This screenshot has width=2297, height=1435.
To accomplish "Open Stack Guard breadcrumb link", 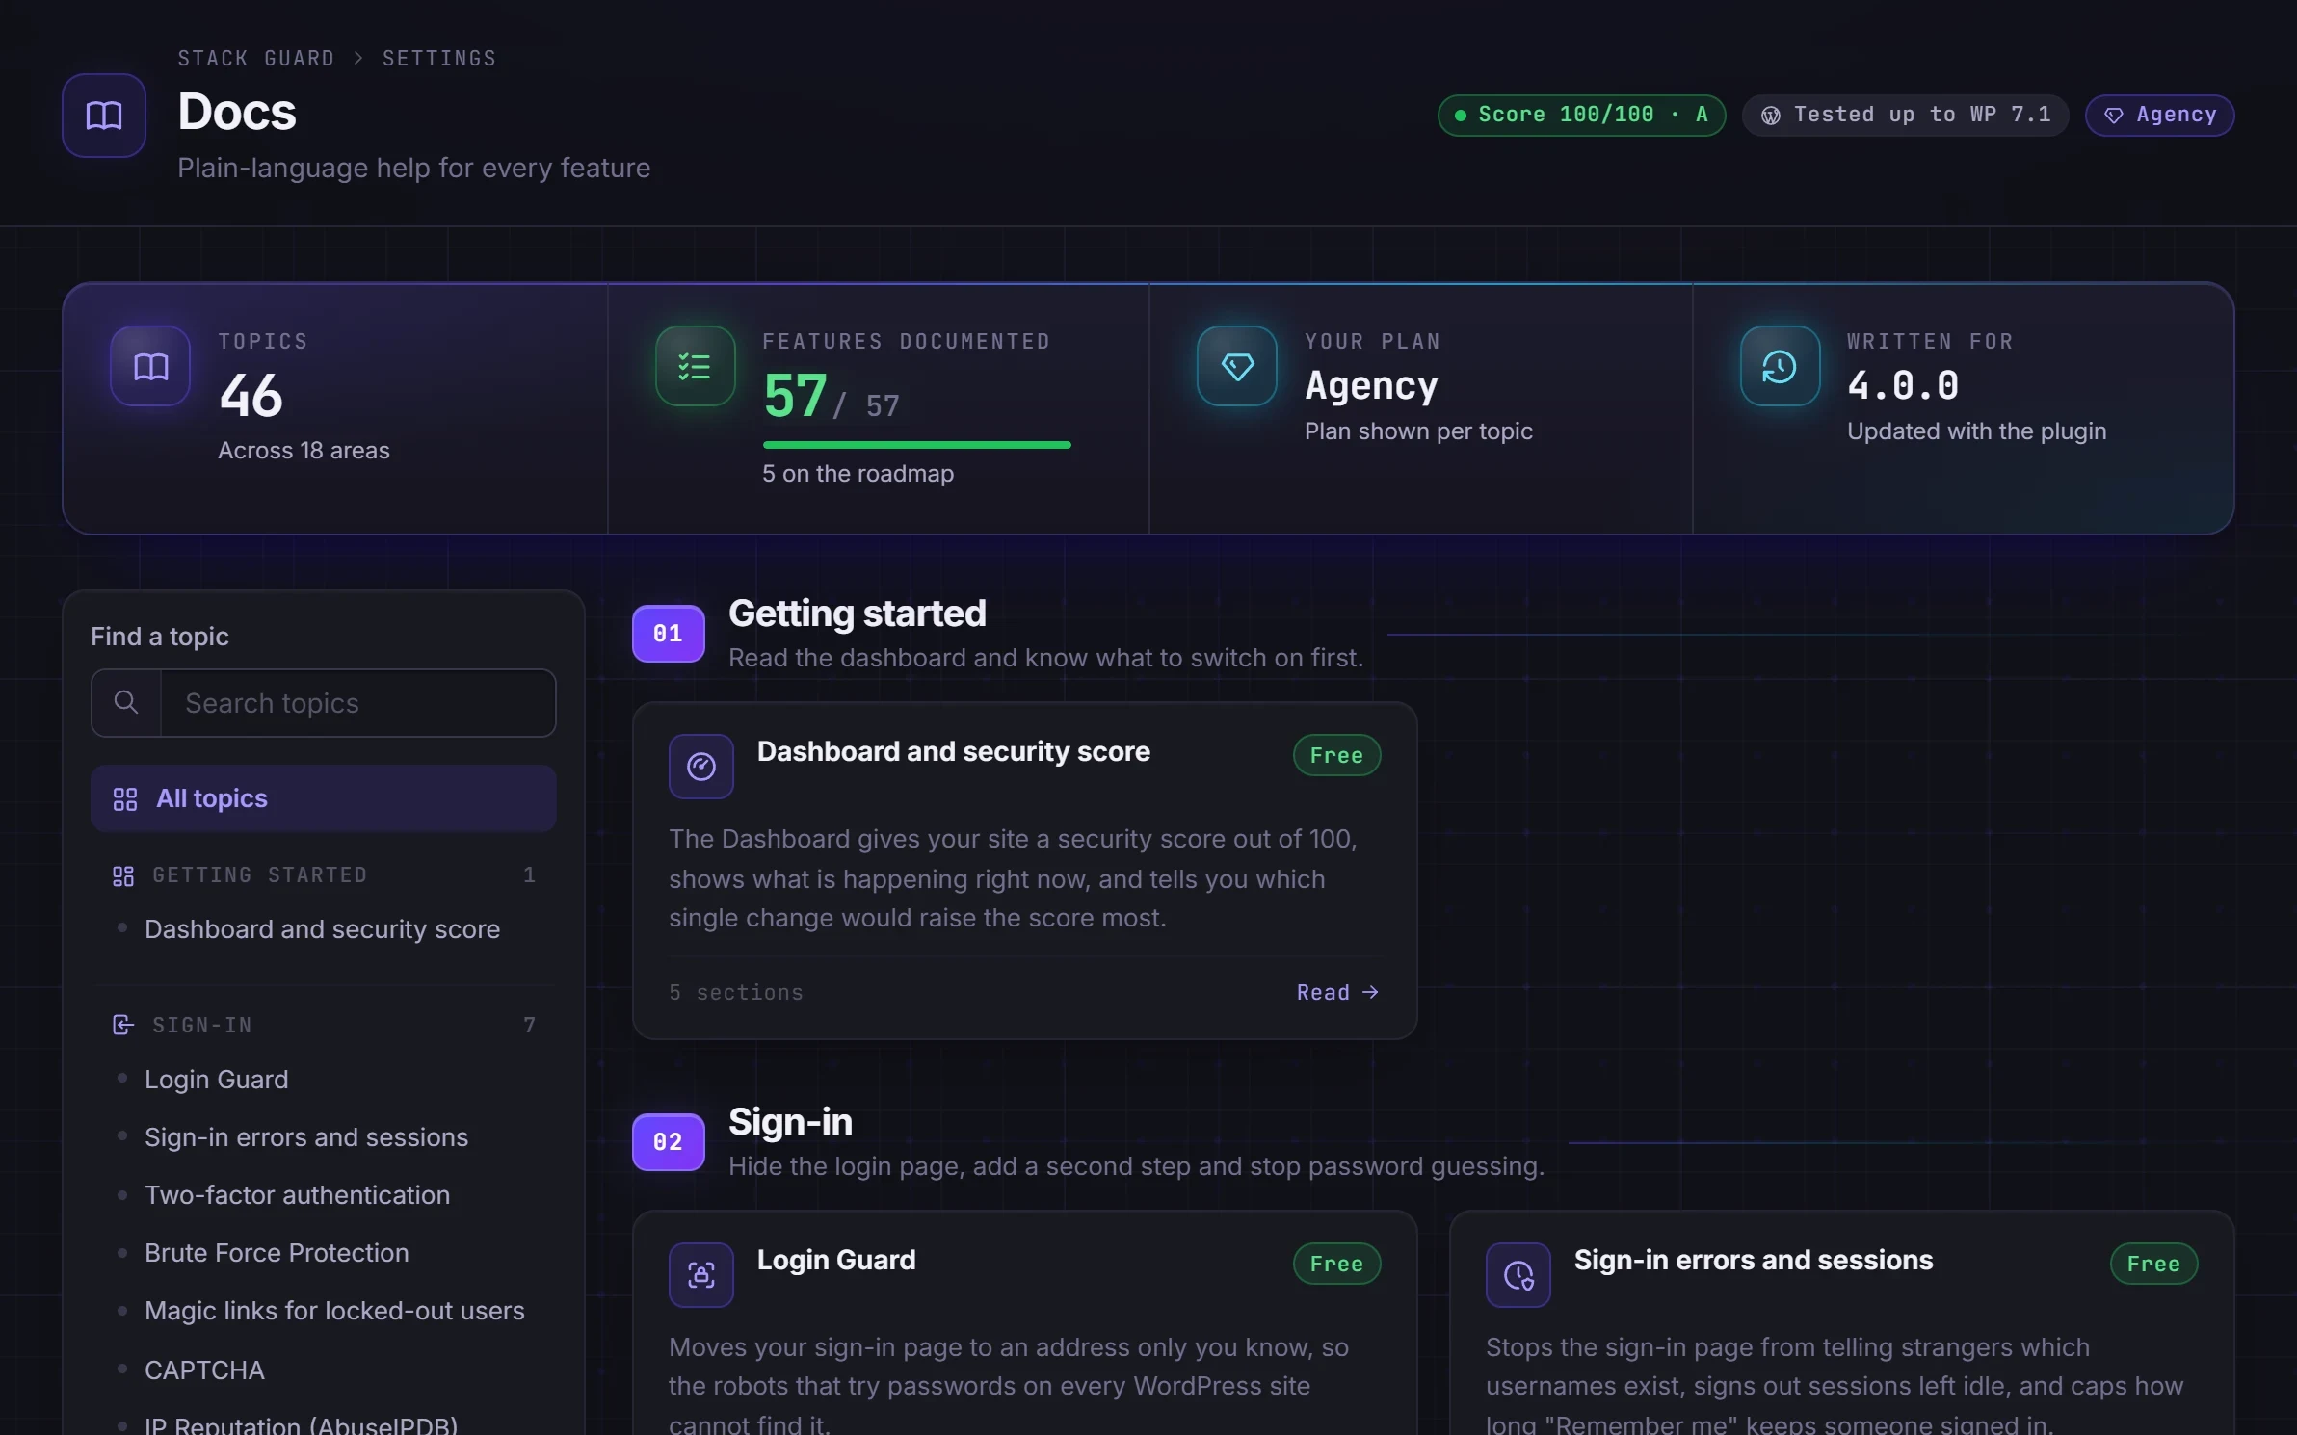I will coord(256,59).
